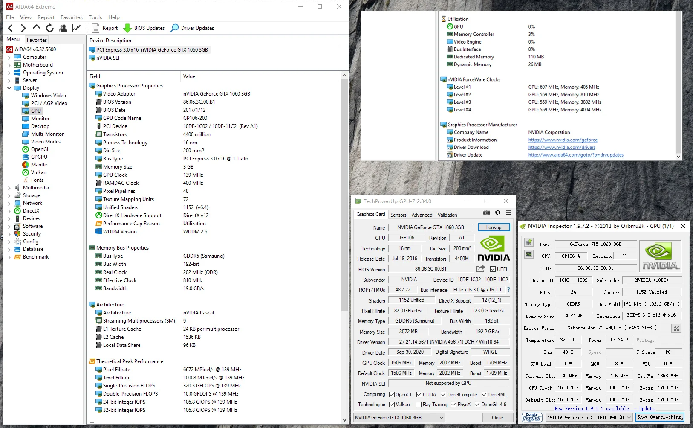
Task: Expand Storage node in AIDA64 tree
Action: [9, 195]
